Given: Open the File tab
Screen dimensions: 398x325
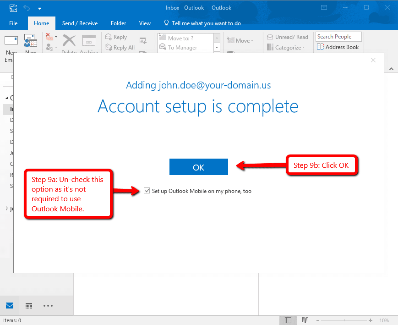Looking at the screenshot, I should [13, 23].
